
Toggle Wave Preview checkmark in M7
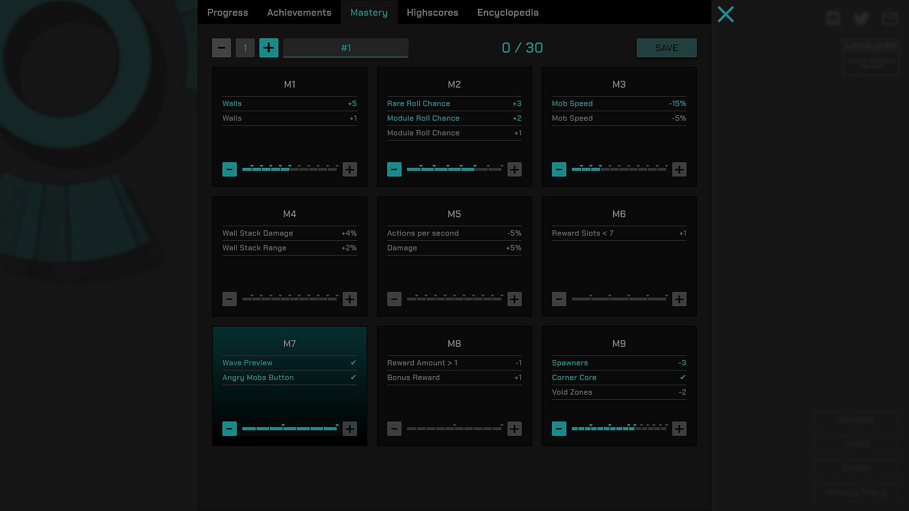click(x=353, y=363)
